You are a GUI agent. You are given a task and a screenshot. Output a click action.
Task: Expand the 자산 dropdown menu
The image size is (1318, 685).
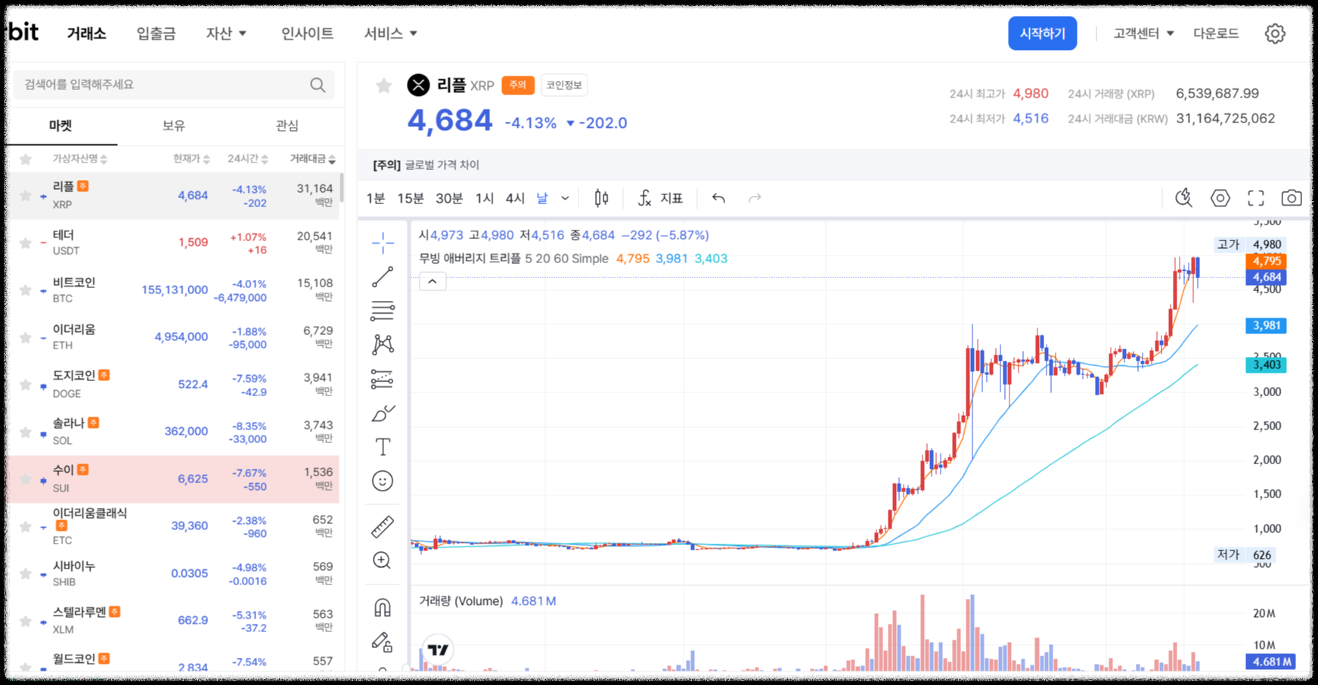[226, 33]
